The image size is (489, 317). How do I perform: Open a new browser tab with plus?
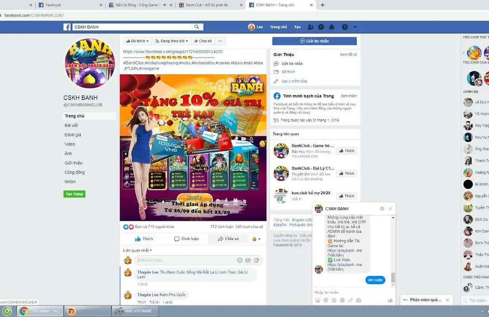click(322, 5)
